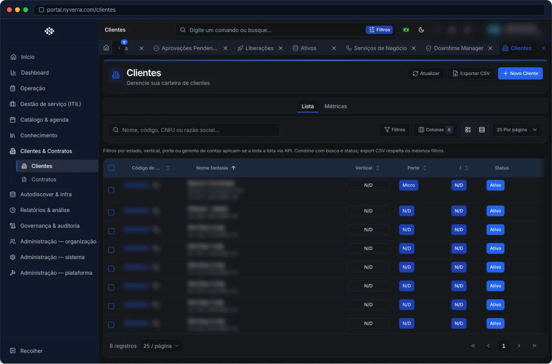The height and width of the screenshot is (364, 552).
Task: Open Aprovações Penden... tab
Action: (185, 48)
